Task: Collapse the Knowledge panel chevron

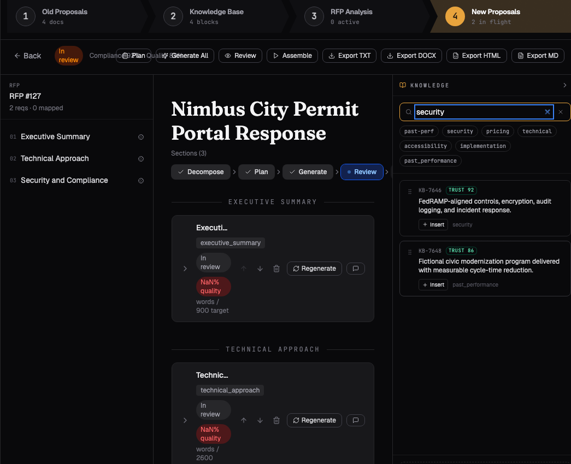Action: [x=565, y=85]
